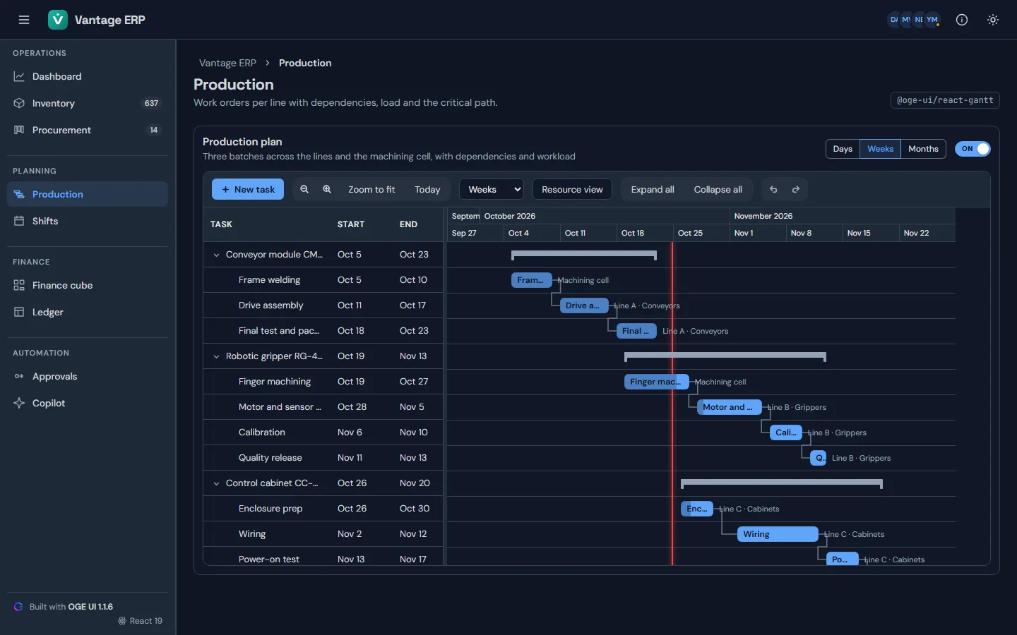
Task: Open the hamburger navigation menu
Action: click(x=24, y=20)
